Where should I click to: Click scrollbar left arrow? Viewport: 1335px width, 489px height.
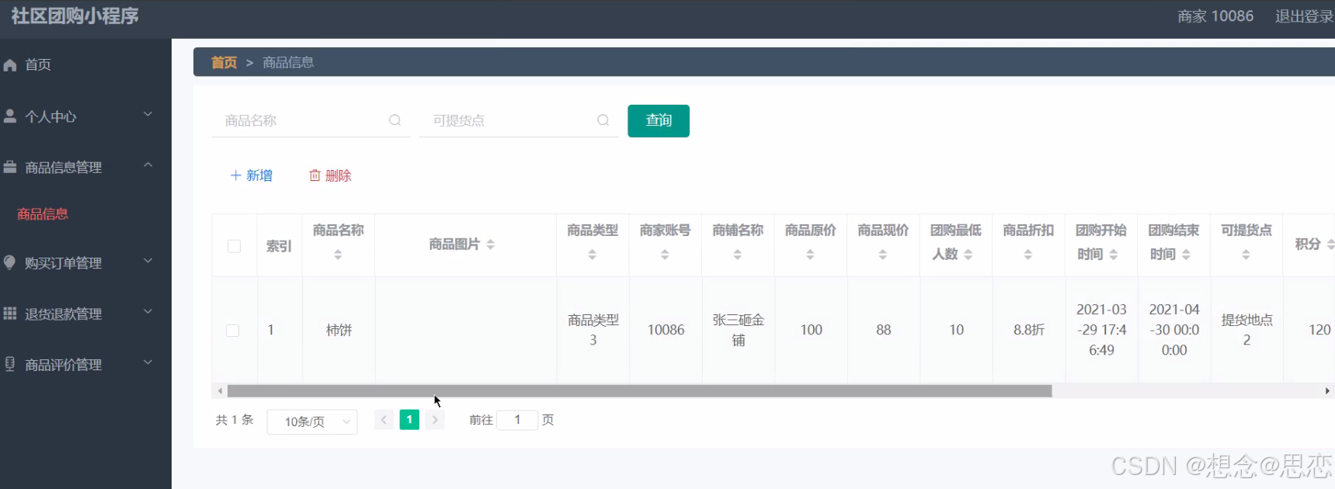point(220,391)
